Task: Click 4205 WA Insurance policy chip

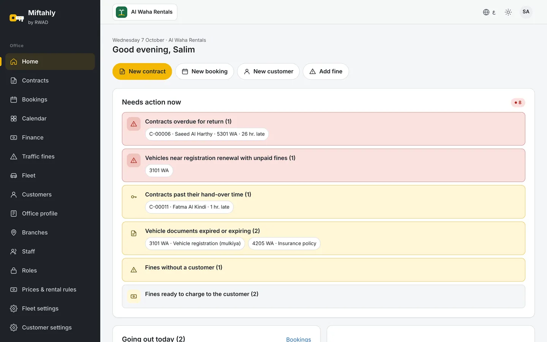Action: pyautogui.click(x=284, y=244)
